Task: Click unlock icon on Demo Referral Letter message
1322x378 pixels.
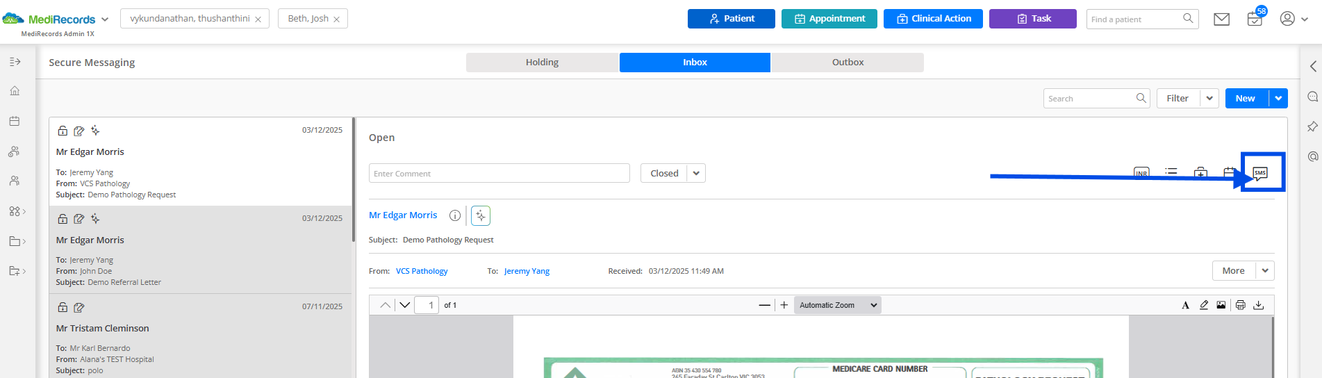Action: point(63,219)
